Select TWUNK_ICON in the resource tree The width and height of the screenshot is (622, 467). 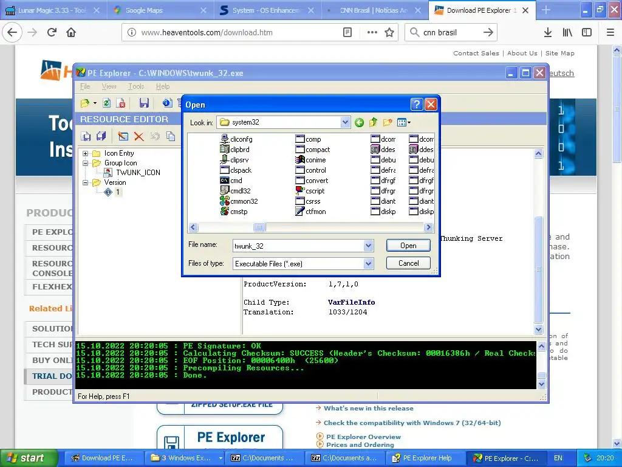pyautogui.click(x=138, y=173)
